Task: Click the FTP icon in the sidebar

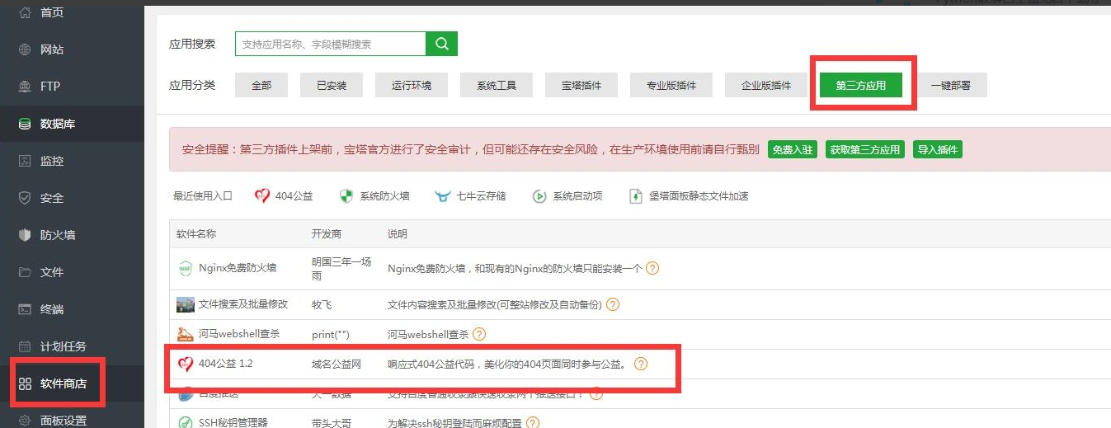Action: (25, 87)
